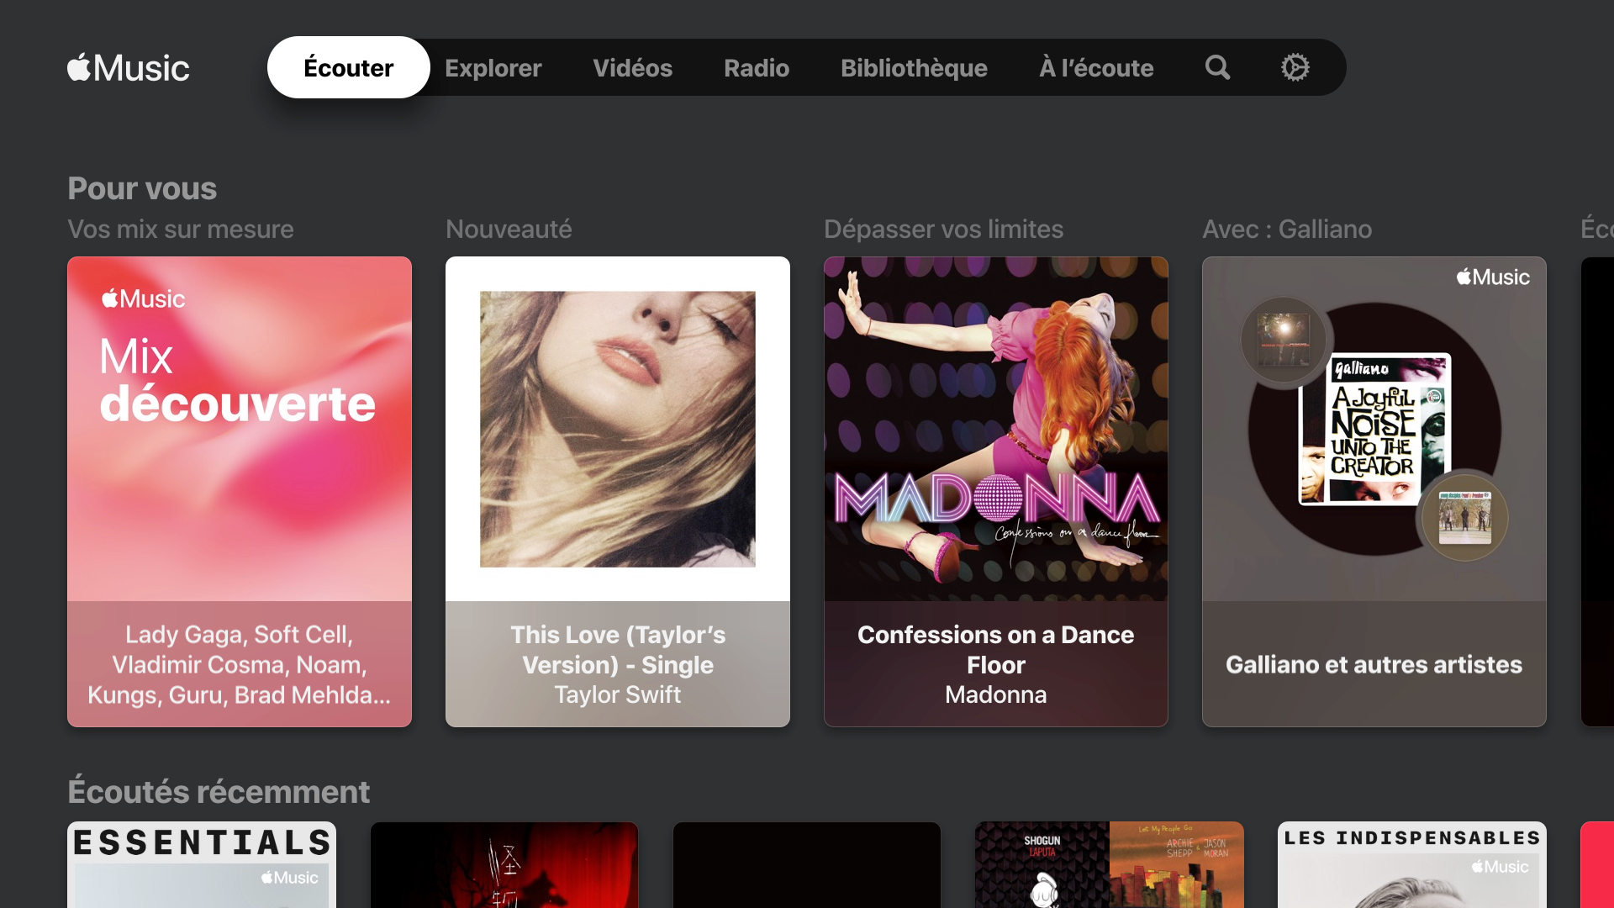Image resolution: width=1614 pixels, height=908 pixels.
Task: Select the Écouter tab
Action: (349, 67)
